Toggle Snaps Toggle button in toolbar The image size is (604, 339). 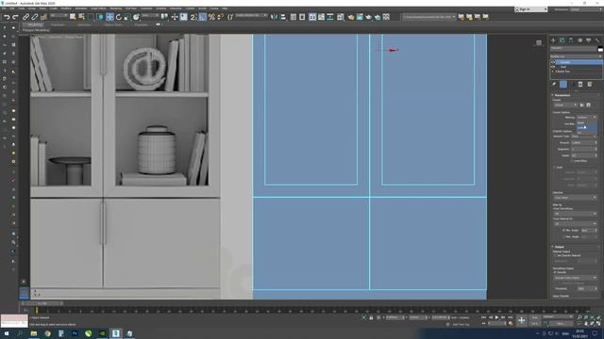[193, 17]
